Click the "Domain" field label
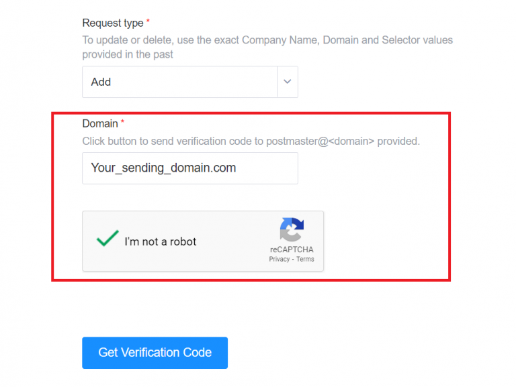Viewport: 516px width, 387px height. tap(100, 123)
